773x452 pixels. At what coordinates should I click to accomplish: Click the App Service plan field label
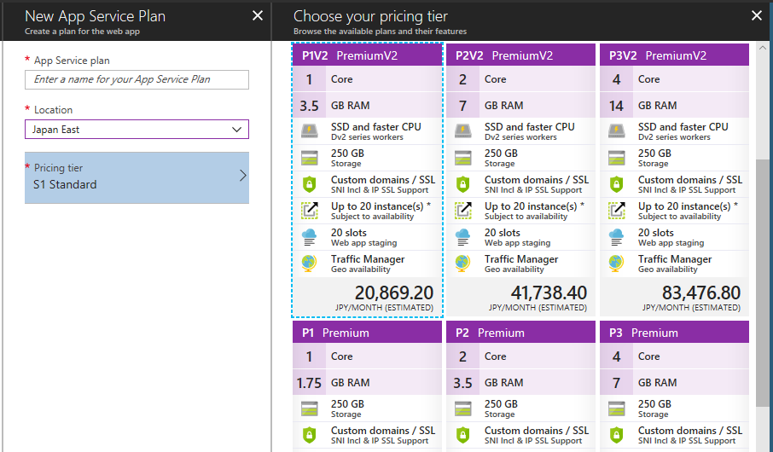tap(72, 61)
